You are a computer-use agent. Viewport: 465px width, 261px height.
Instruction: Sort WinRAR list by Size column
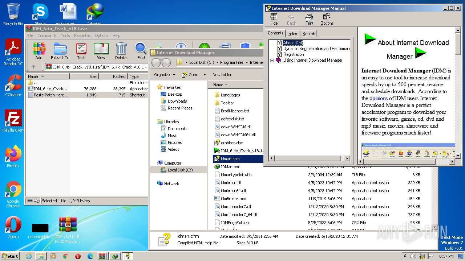click(84, 76)
